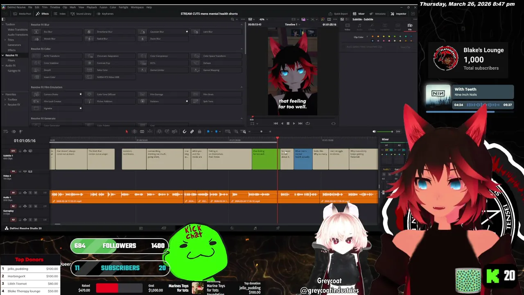Screen dimensions: 524x295
Task: Jump to first frame in viewer
Action: [276, 123]
